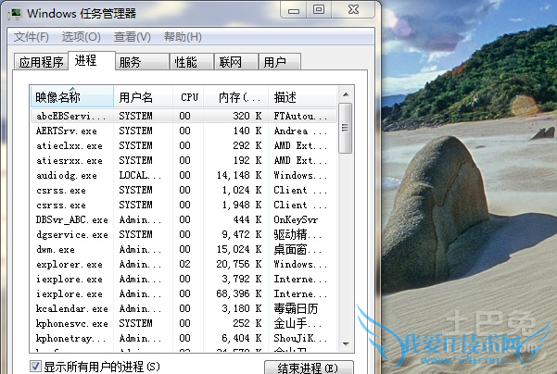The width and height of the screenshot is (557, 374).
Task: Click the Task Manager title bar icon
Action: tap(15, 13)
